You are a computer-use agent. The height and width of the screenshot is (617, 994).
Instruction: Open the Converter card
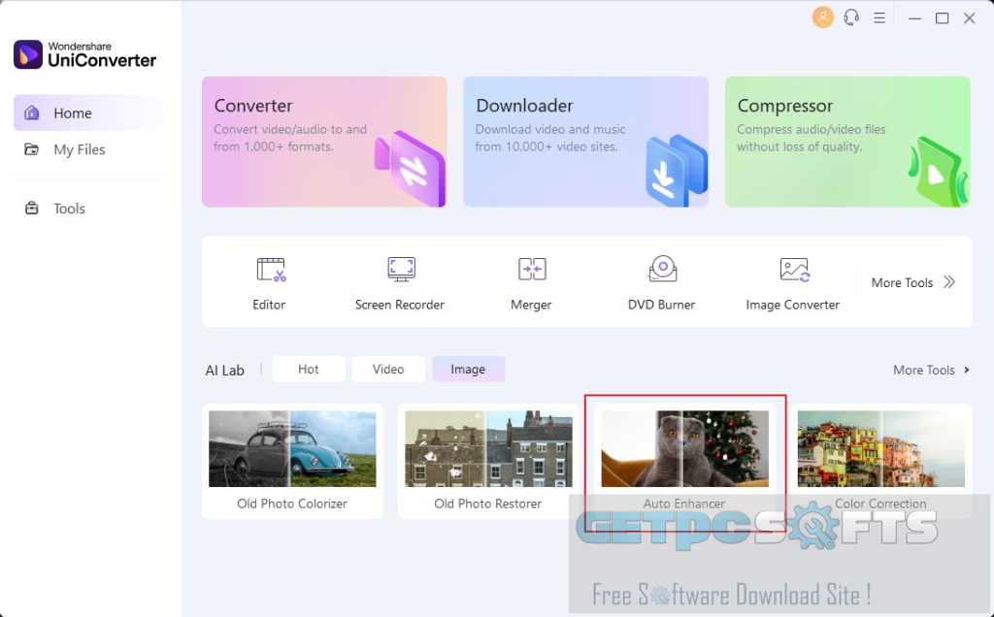click(x=324, y=142)
